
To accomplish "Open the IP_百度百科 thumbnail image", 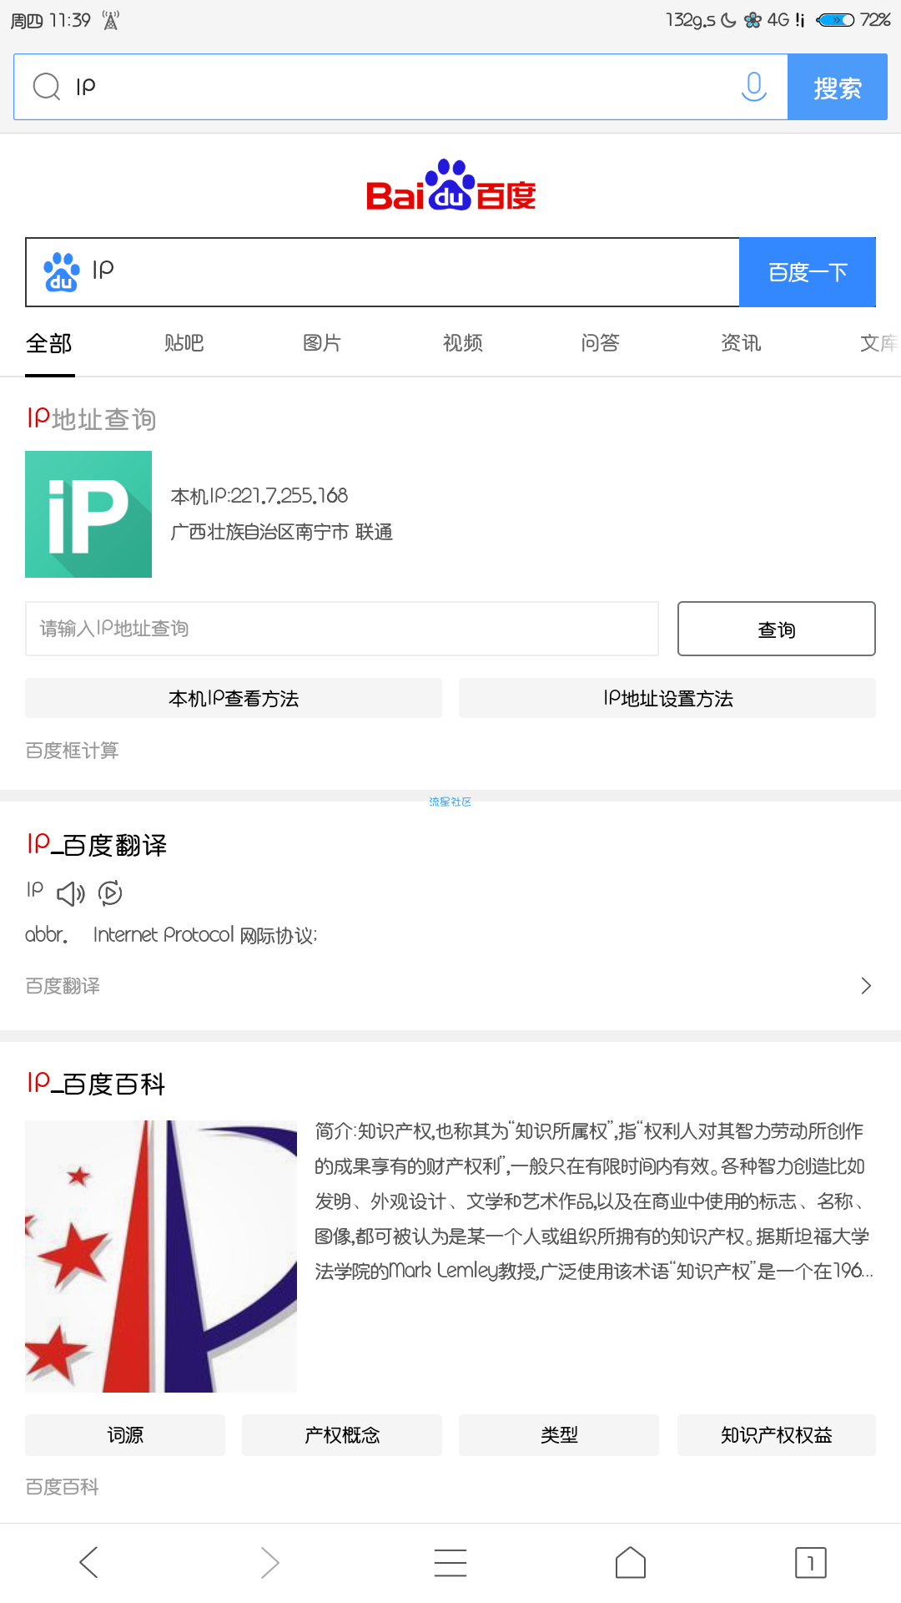I will 161,1257.
